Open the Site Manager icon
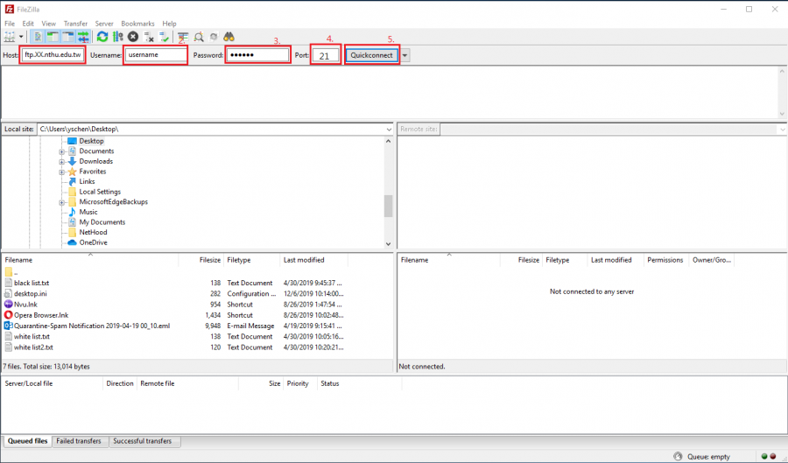This screenshot has width=788, height=463. 10,37
